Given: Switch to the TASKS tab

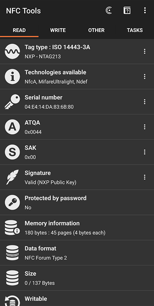Looking at the screenshot, I should 135,30.
